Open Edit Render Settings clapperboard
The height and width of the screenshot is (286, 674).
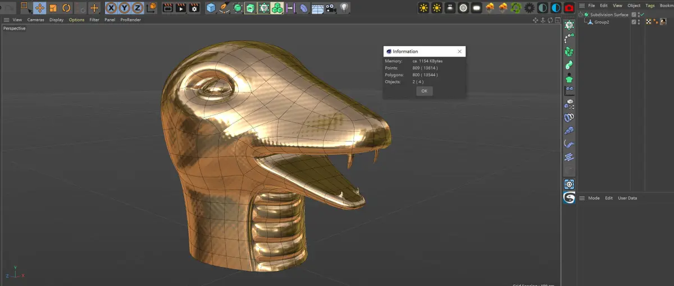[x=194, y=8]
